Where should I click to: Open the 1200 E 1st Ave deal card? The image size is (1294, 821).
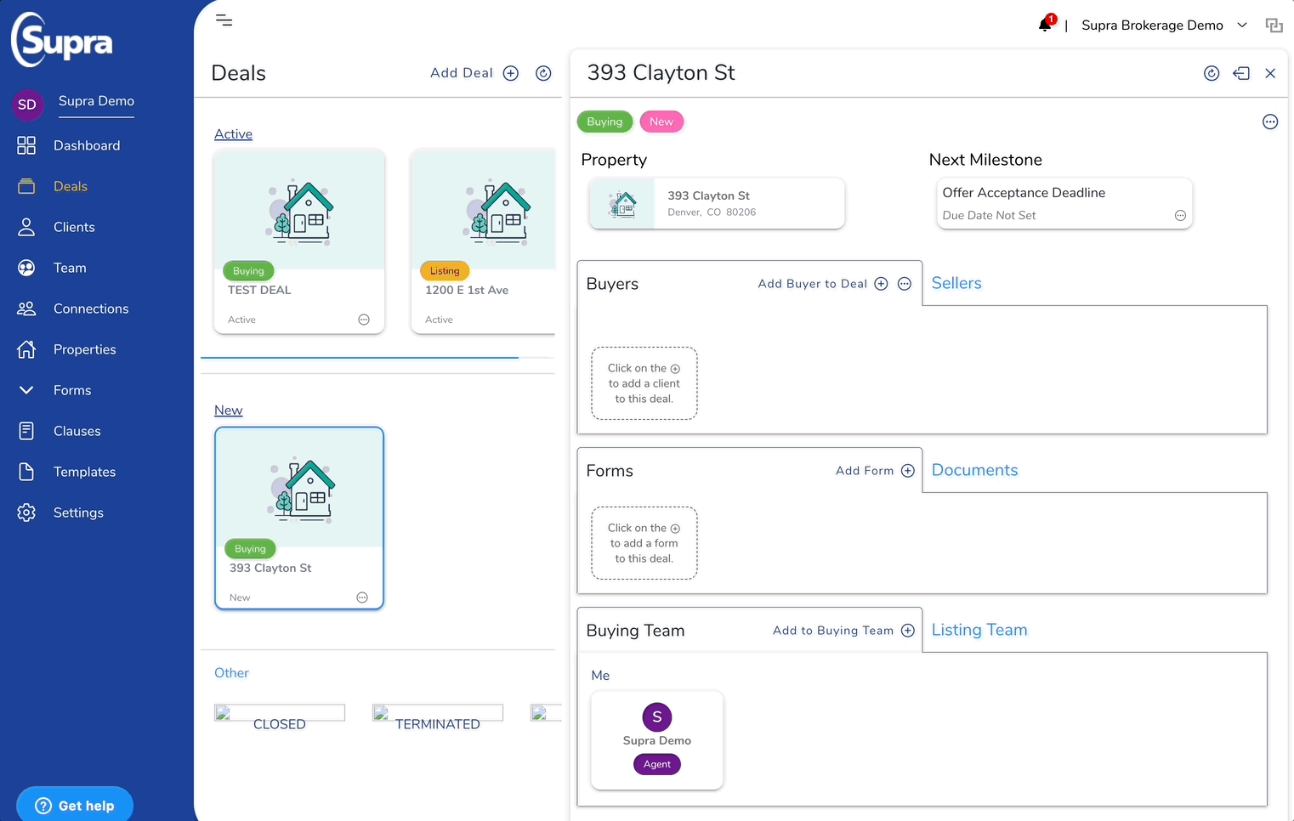tap(483, 241)
